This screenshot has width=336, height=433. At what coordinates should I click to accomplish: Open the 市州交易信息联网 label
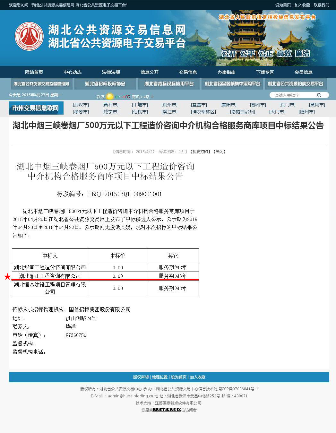(36, 108)
